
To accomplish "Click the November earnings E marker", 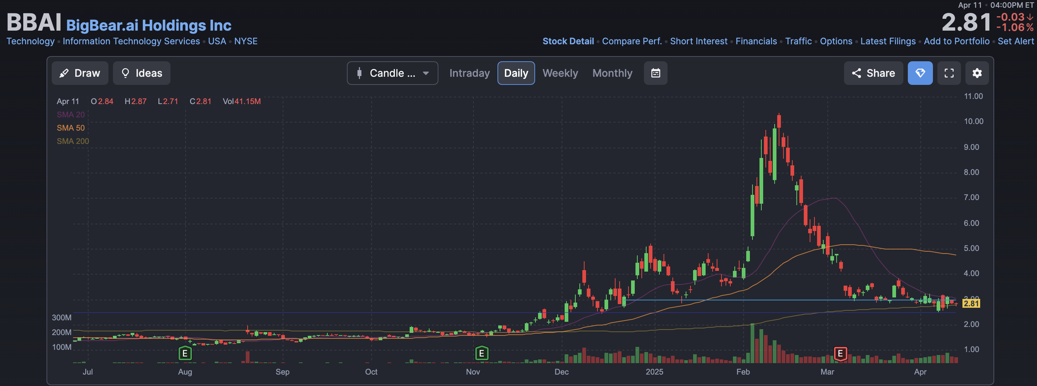I will (x=482, y=354).
